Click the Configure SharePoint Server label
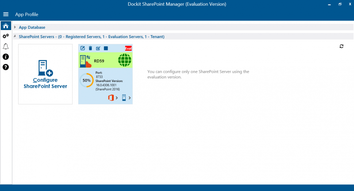Screen dimensions: 354x191 coord(46,83)
